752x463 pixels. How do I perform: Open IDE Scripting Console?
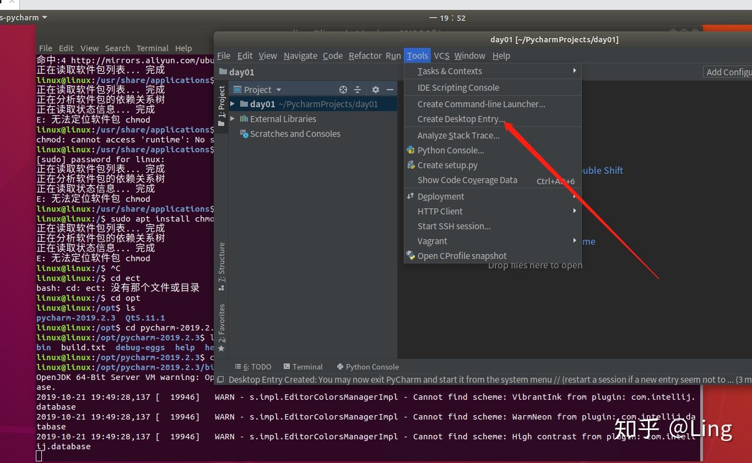(x=493, y=87)
